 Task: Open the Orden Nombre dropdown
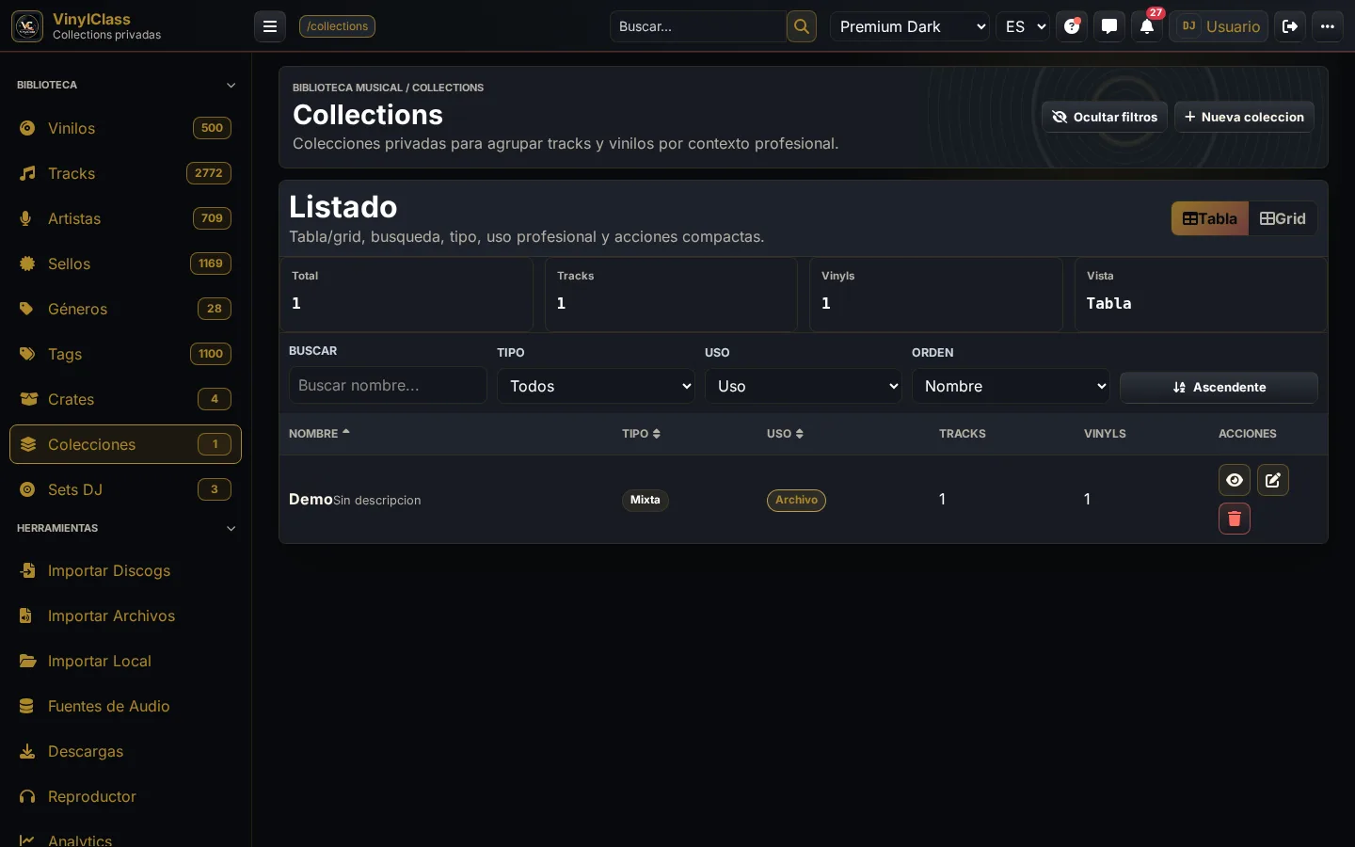[1011, 386]
